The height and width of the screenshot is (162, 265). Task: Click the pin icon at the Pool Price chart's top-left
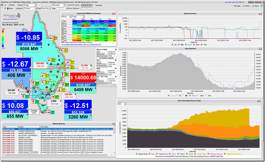(120, 14)
